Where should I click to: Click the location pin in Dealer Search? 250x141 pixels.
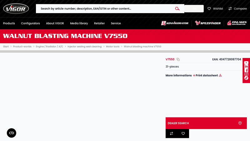click(x=240, y=123)
